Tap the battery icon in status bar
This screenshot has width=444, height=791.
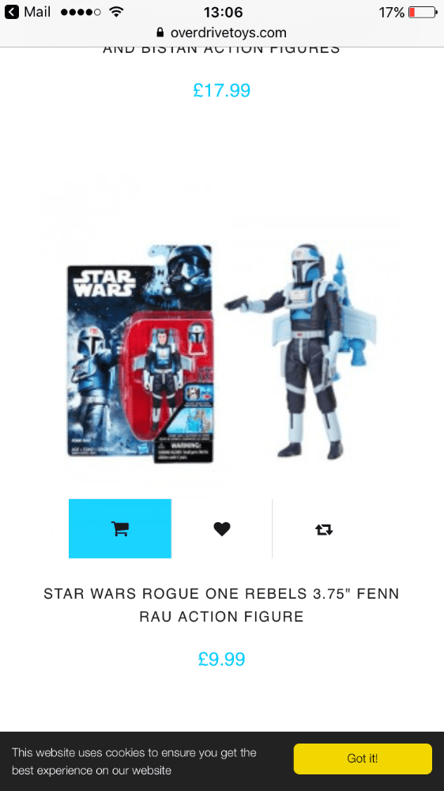pos(423,12)
